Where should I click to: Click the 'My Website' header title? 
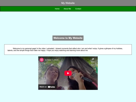pos(68,3)
